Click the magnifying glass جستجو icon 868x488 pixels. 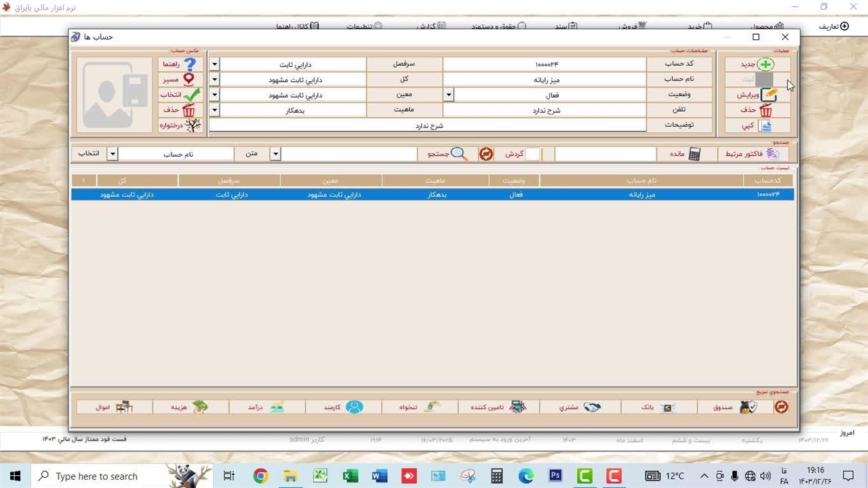tap(459, 154)
